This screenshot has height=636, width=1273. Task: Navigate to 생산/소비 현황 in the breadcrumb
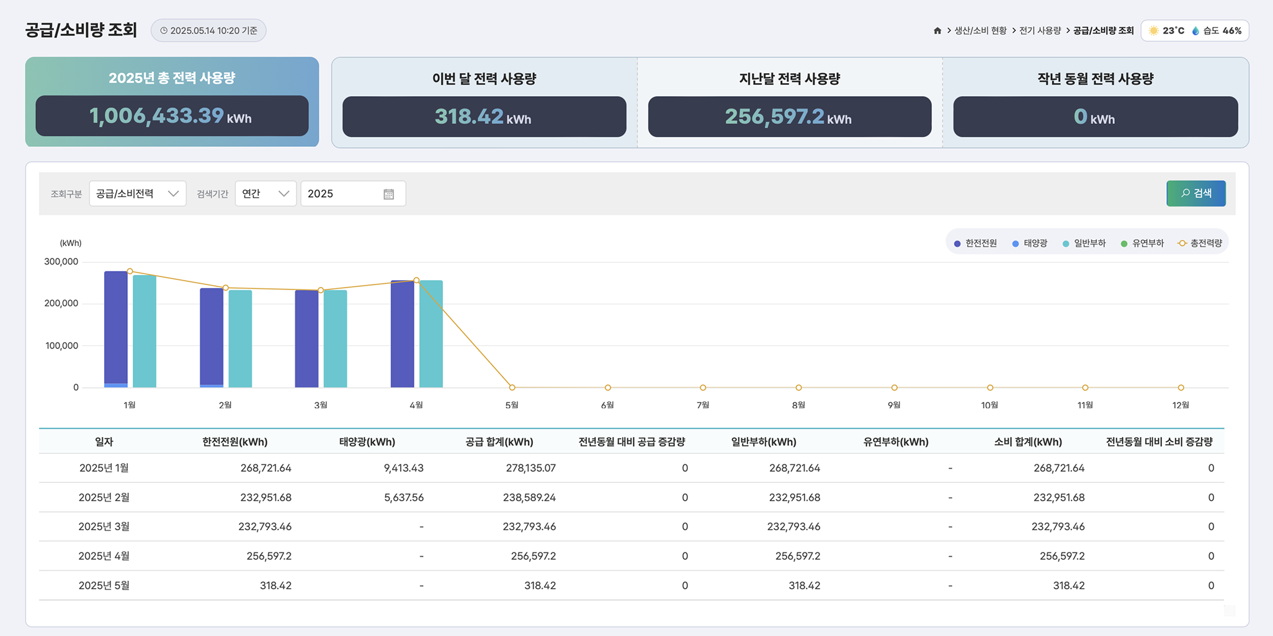pos(981,30)
